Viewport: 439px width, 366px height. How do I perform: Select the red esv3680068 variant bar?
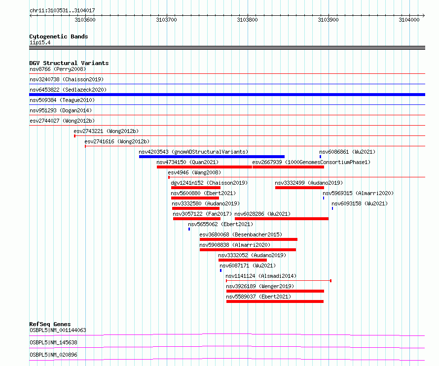tap(249, 239)
